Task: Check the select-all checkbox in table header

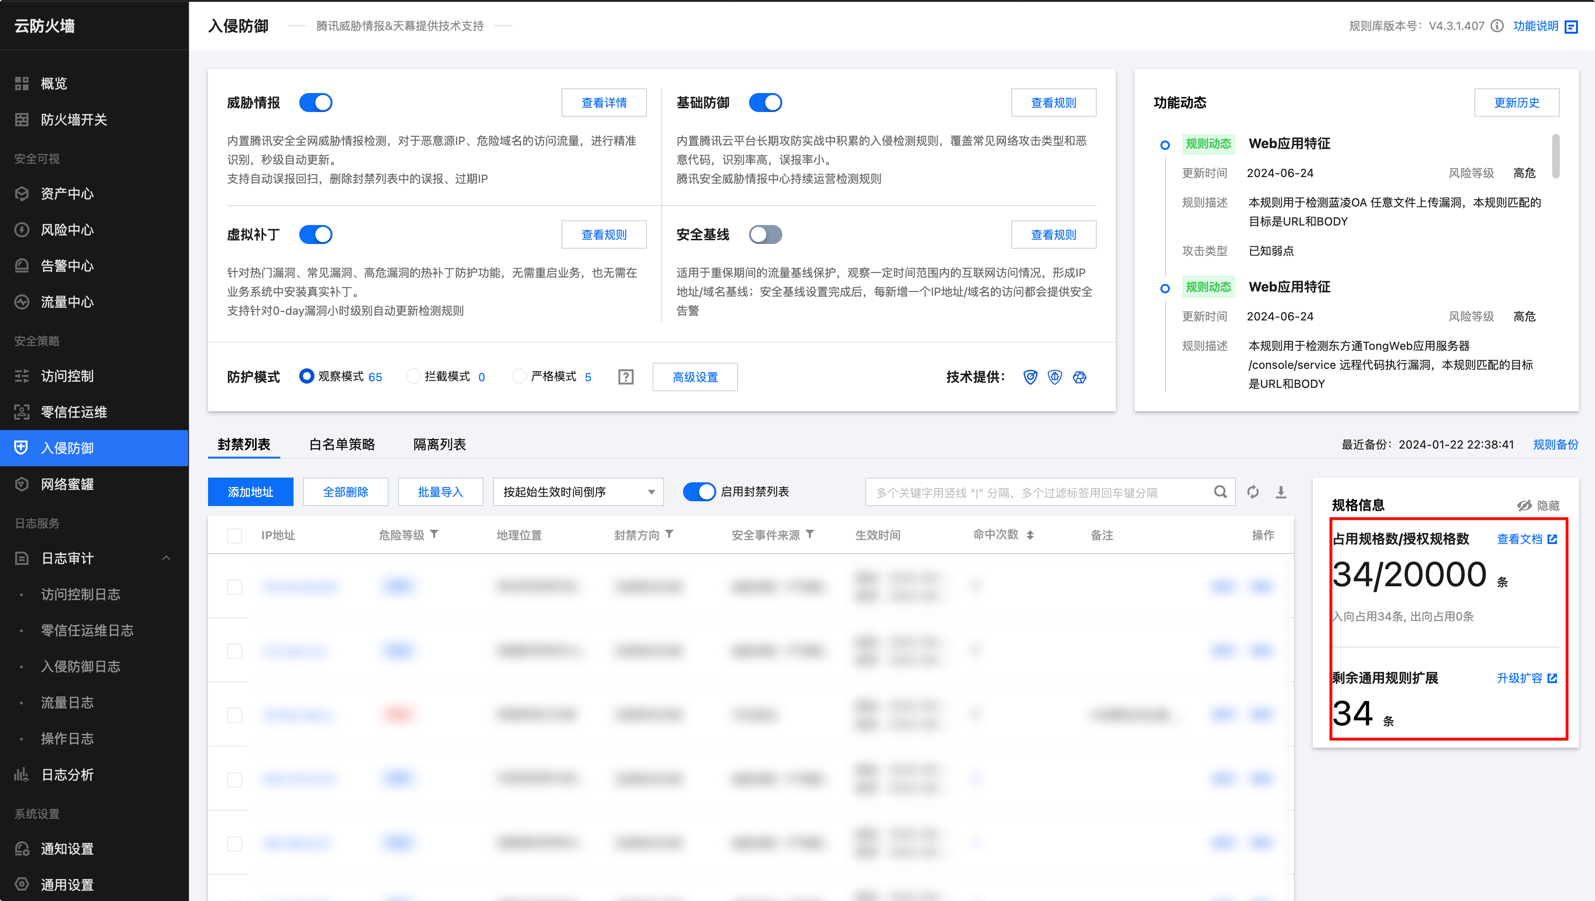Action: [x=235, y=535]
